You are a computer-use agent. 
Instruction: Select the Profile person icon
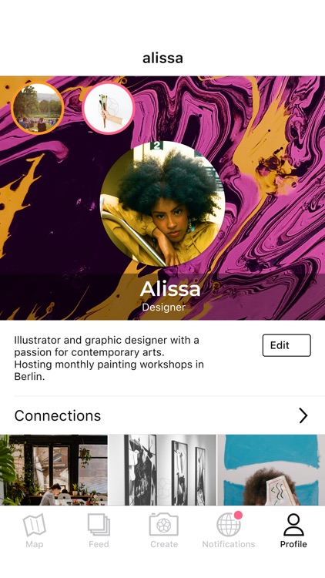[293, 525]
